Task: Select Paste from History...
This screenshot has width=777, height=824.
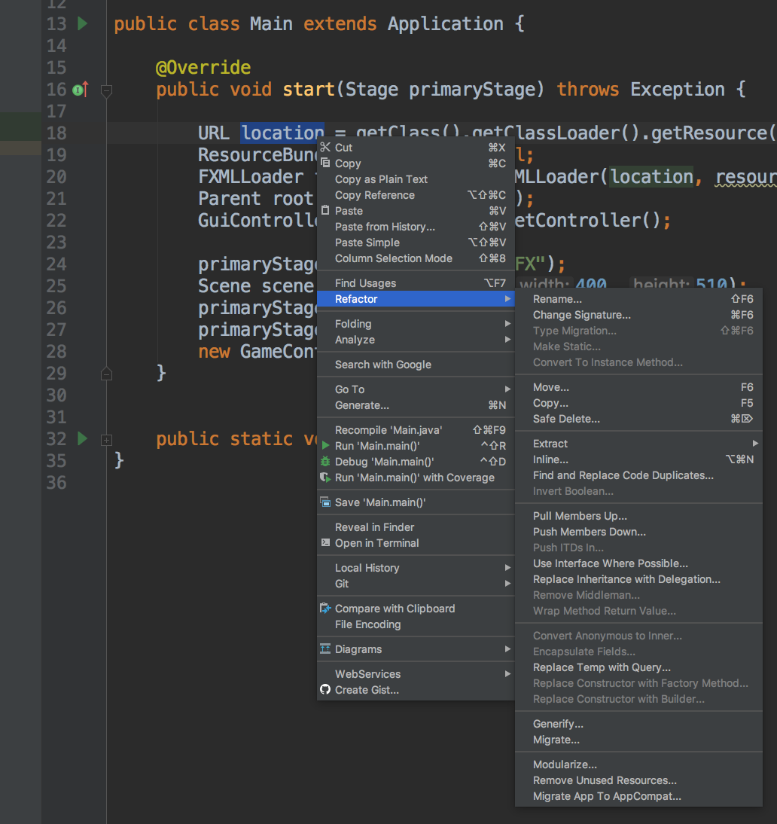Action: point(416,226)
